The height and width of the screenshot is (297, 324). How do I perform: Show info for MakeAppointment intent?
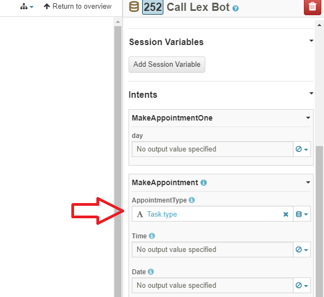(204, 182)
